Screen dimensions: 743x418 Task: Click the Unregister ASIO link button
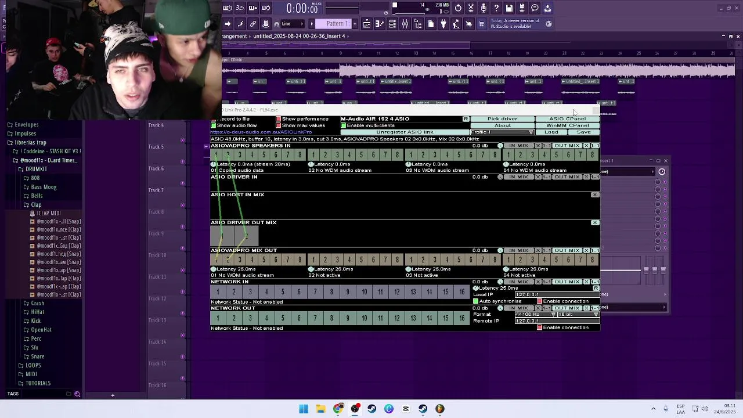click(x=405, y=132)
